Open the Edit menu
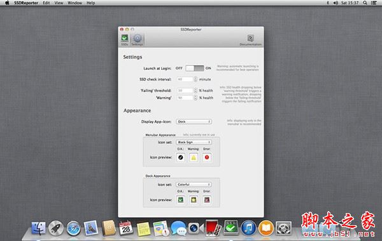This screenshot has width=382, height=241. click(46, 3)
